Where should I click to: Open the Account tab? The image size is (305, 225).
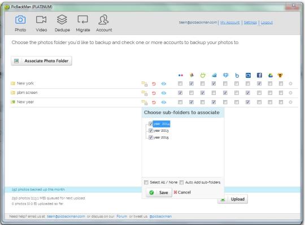click(x=104, y=23)
